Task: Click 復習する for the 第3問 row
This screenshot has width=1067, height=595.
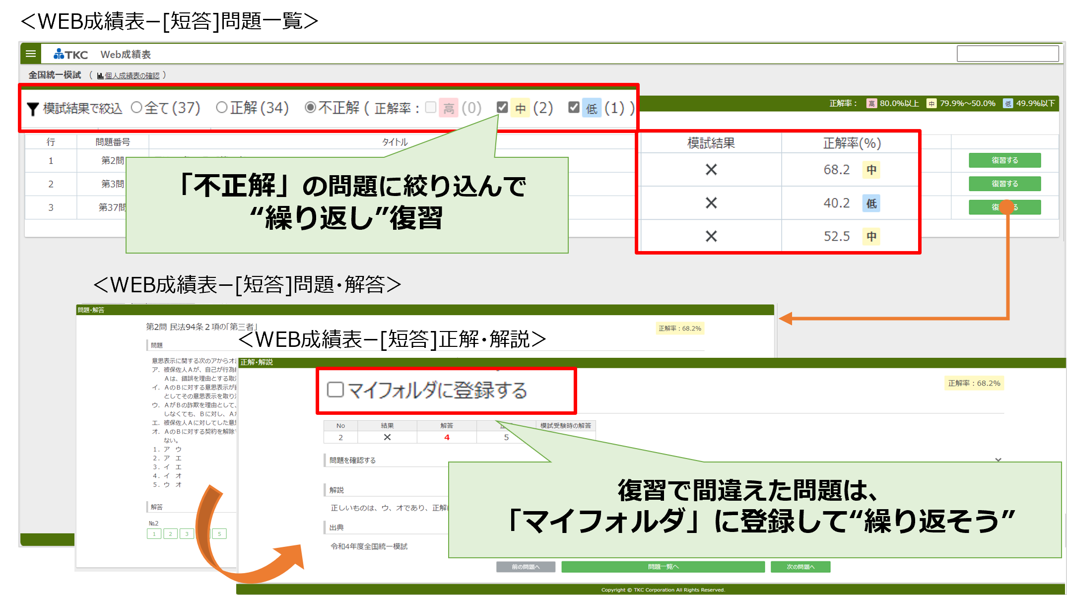Action: [x=1004, y=184]
